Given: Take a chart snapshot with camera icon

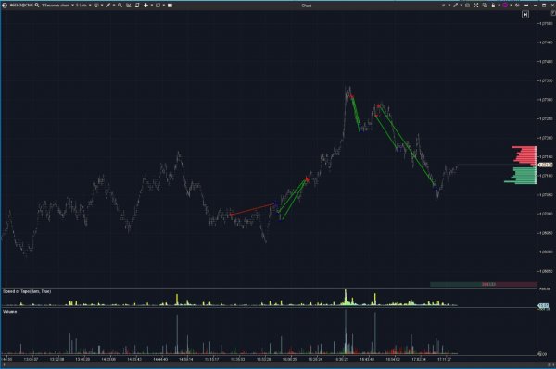Looking at the screenshot, I should (467, 6).
